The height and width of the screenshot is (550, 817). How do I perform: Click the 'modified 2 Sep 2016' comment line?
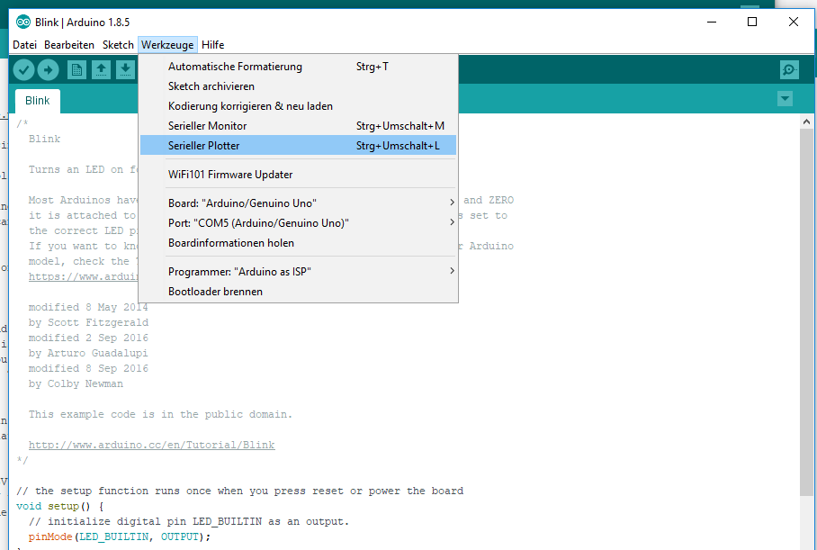coord(88,338)
